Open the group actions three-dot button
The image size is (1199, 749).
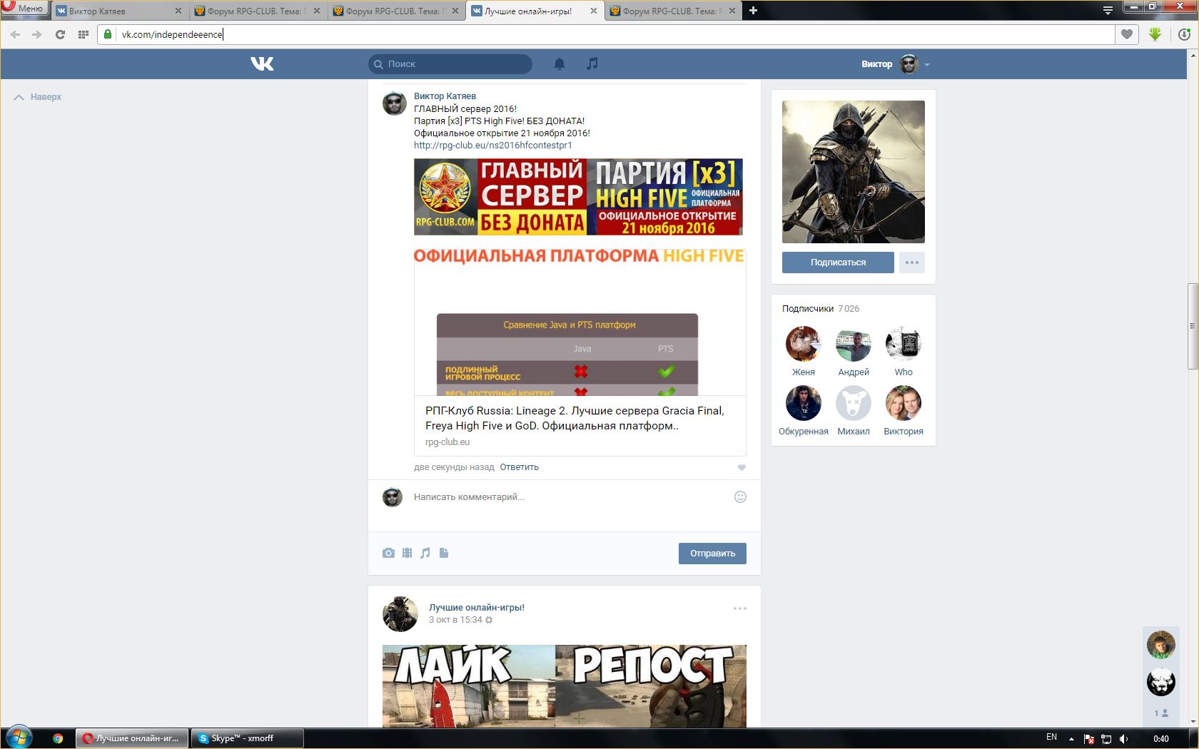912,263
